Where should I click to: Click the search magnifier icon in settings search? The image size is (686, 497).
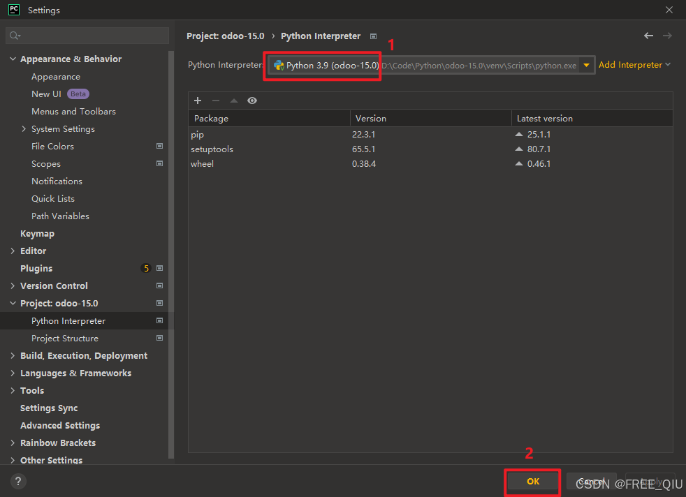tap(15, 36)
